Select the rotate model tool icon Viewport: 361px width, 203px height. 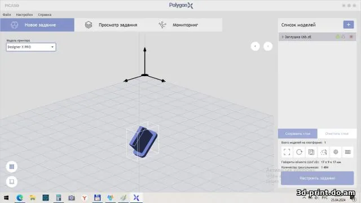coord(299,152)
